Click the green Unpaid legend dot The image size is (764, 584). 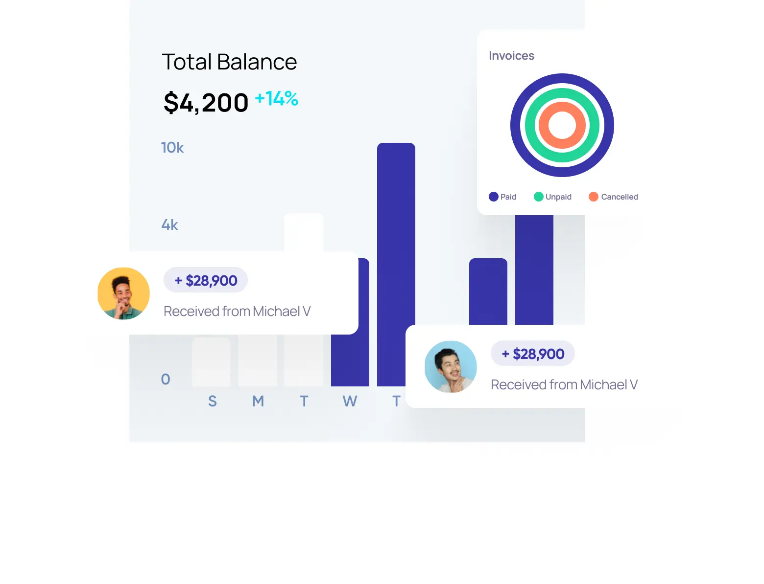(538, 197)
